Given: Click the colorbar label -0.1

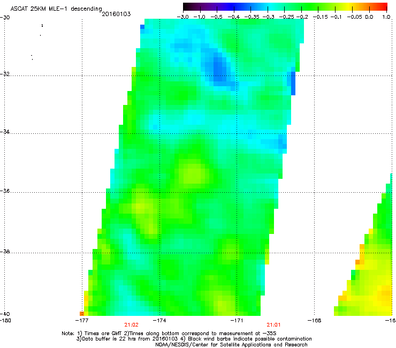Looking at the screenshot, I should point(336,17).
